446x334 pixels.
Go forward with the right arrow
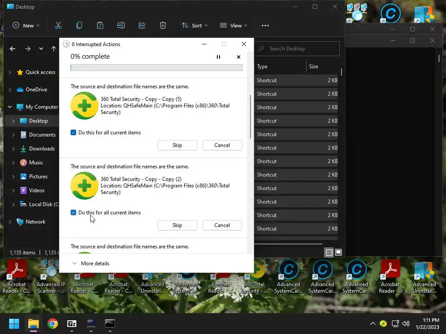[x=27, y=49]
